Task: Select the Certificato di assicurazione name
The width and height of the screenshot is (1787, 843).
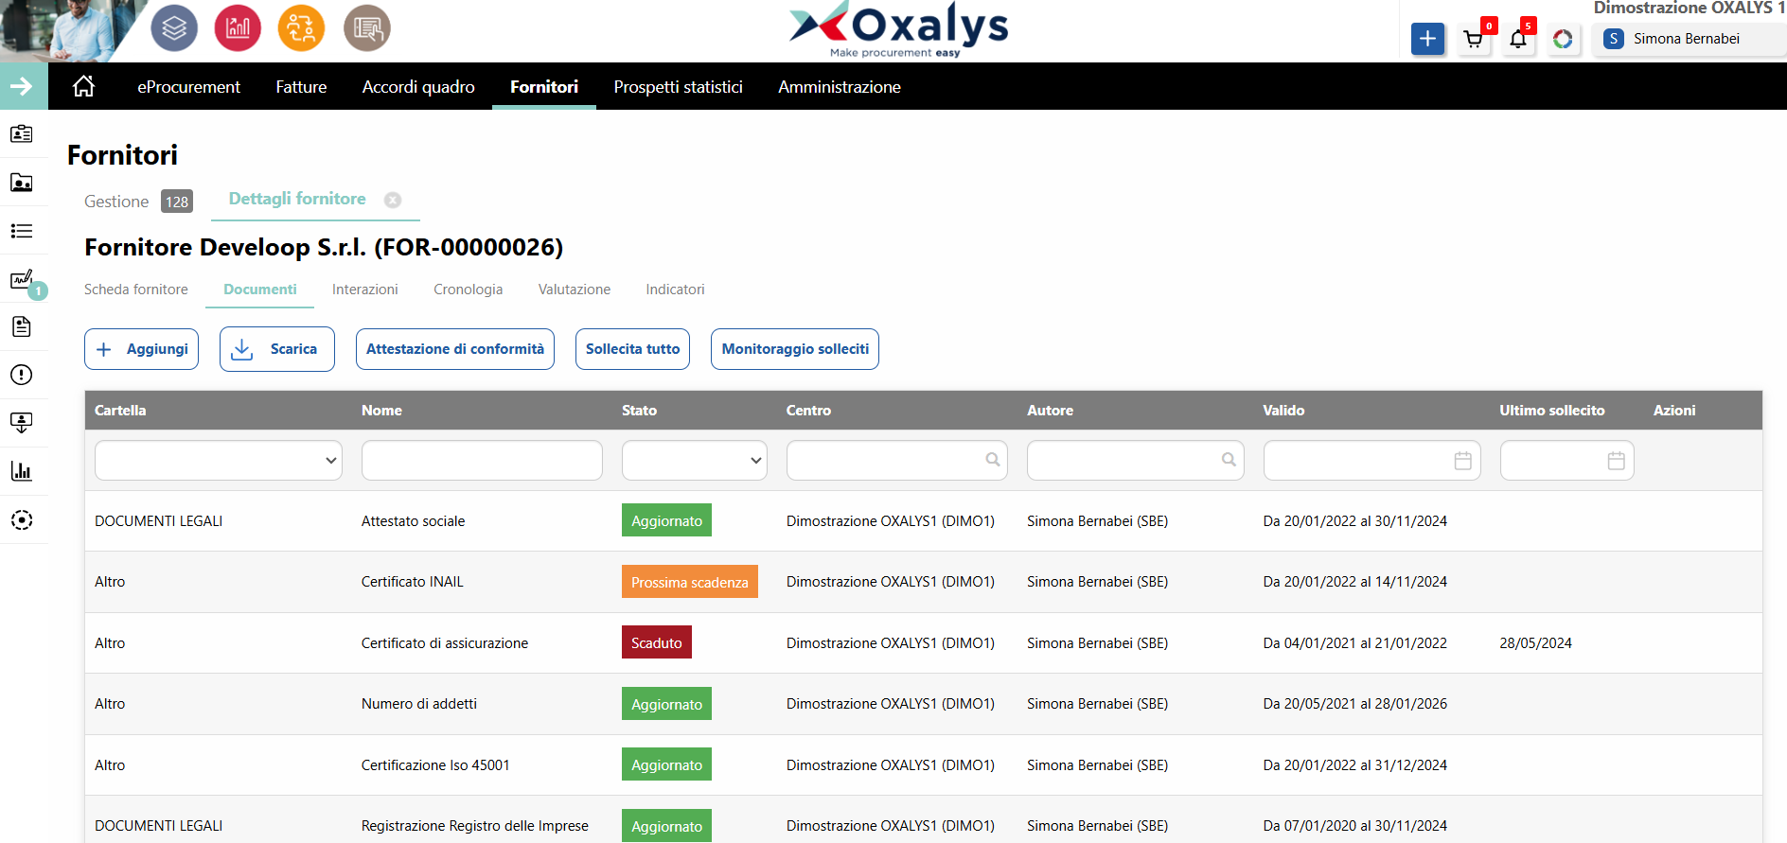Action: (x=445, y=643)
